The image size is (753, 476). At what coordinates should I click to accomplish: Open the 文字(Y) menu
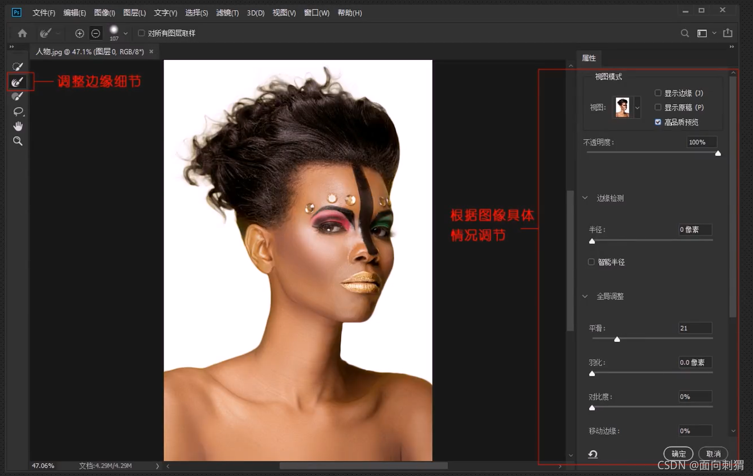165,13
